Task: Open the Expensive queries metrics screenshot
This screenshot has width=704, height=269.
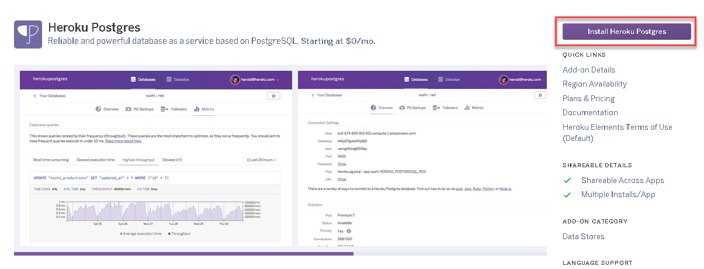Action: [x=156, y=158]
